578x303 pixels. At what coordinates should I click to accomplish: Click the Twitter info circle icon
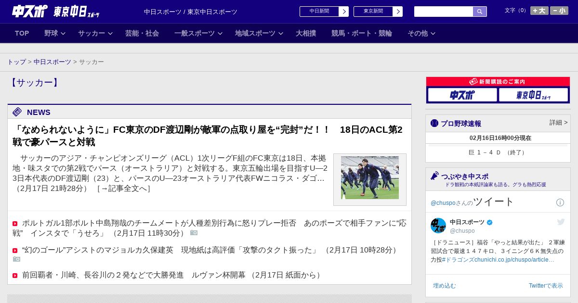click(560, 202)
